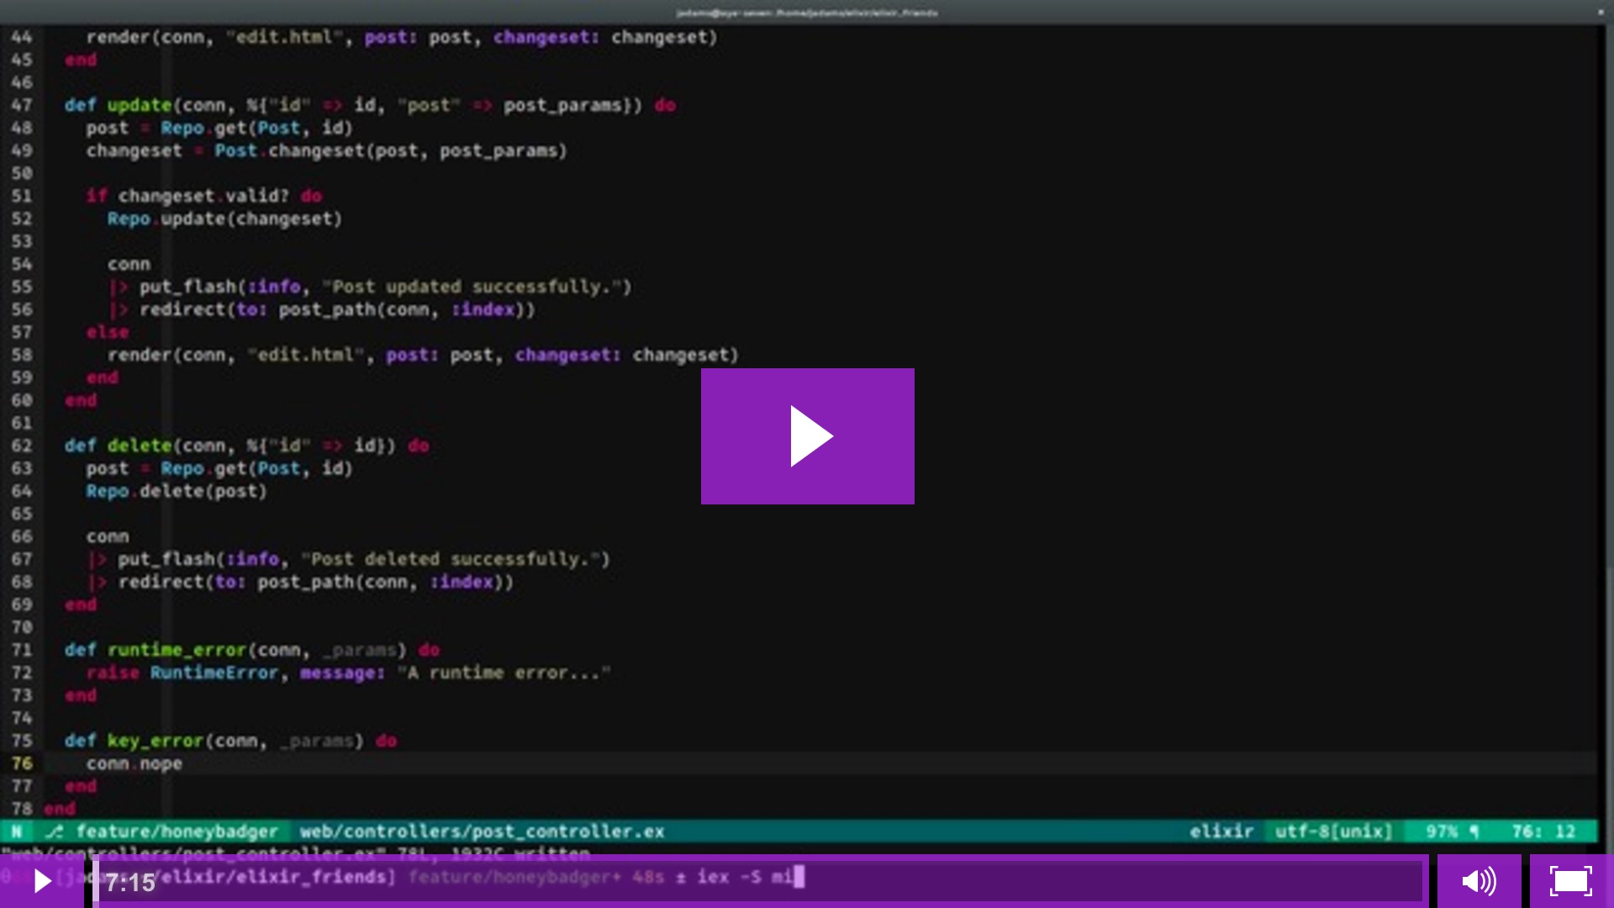Click the git branch icon in status line
Screen dimensions: 1614x908
[55, 831]
